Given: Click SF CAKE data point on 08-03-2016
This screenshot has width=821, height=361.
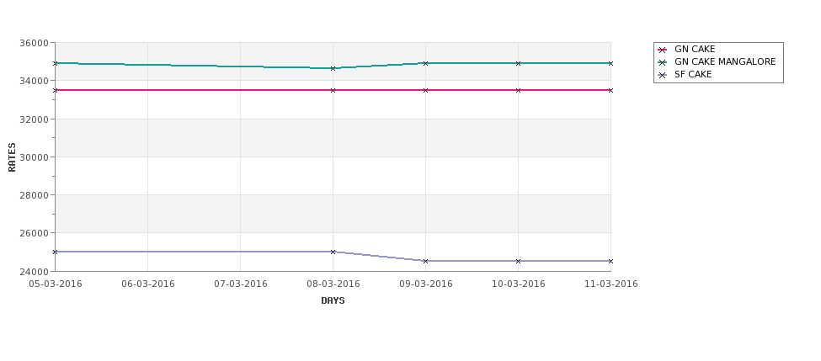Looking at the screenshot, I should 333,252.
